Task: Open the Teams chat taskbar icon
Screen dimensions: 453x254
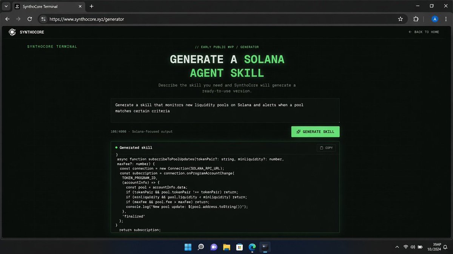Action: [x=214, y=247]
